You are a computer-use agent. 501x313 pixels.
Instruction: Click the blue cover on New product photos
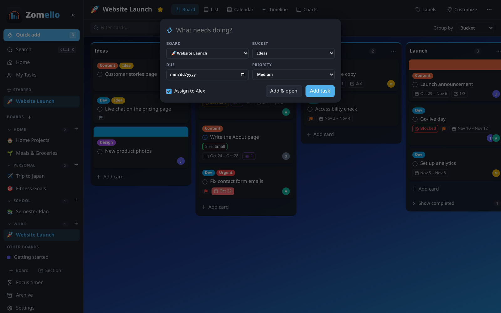point(141,131)
